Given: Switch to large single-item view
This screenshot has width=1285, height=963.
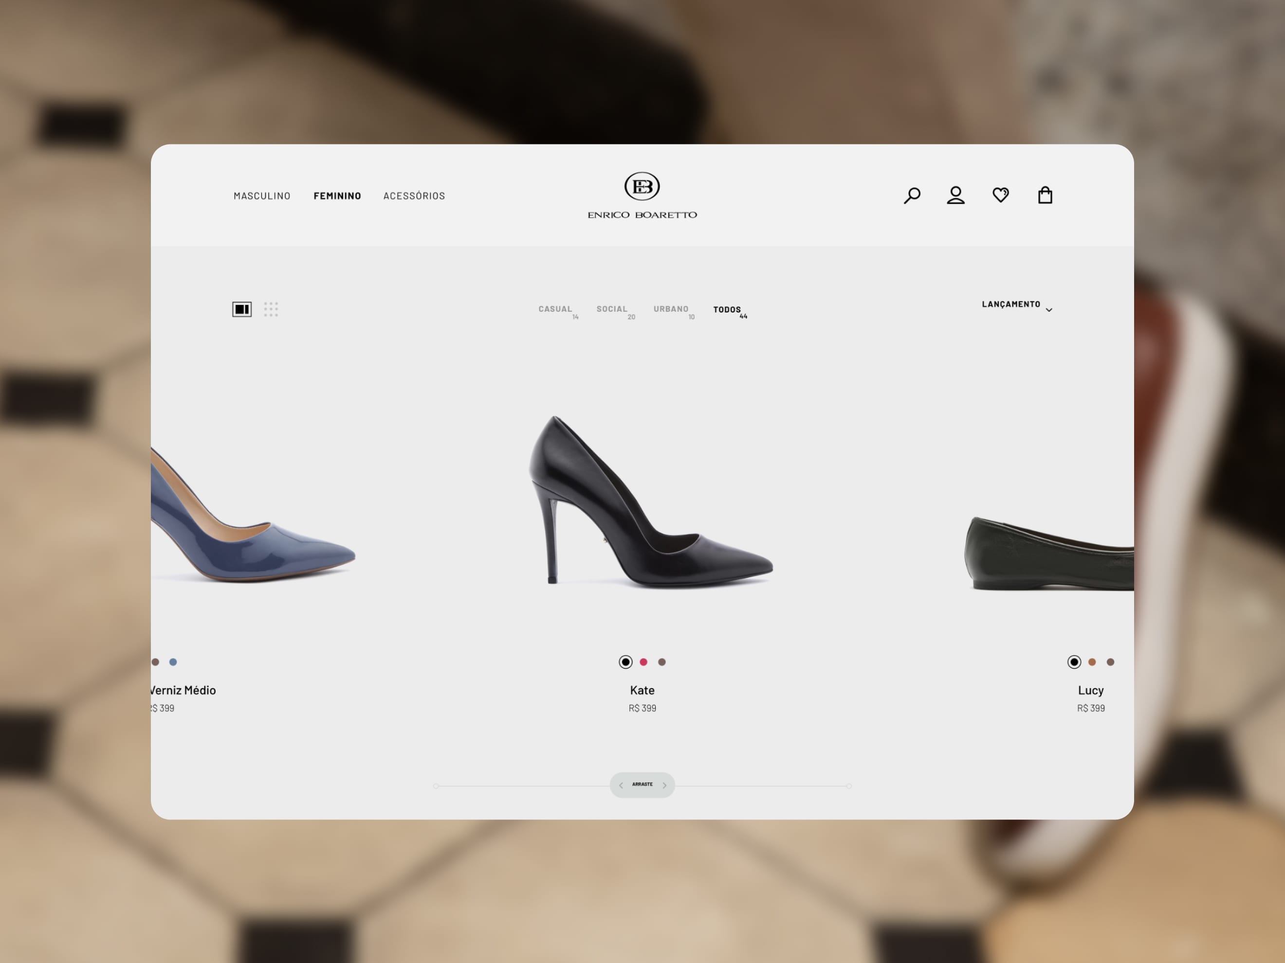Looking at the screenshot, I should tap(241, 309).
